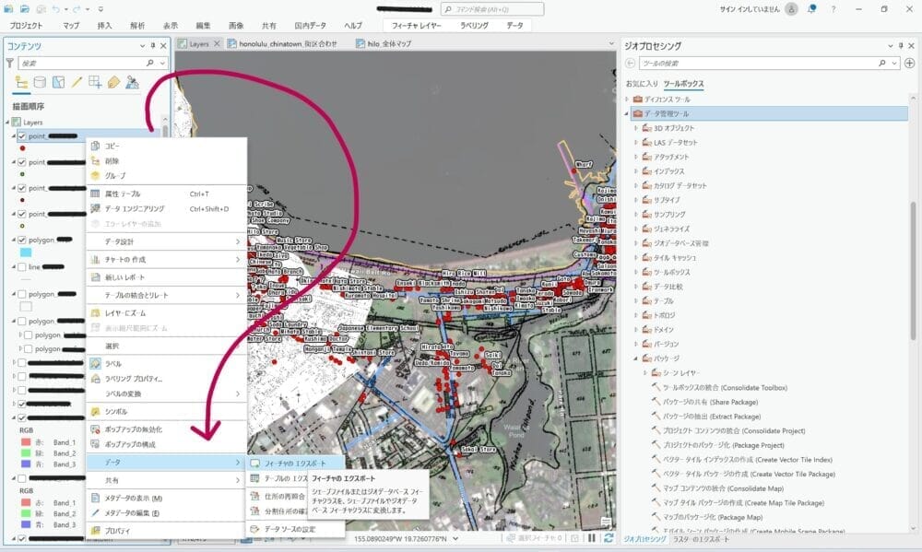Expand the LAS データセット toolset
The width and height of the screenshot is (922, 552).
tap(636, 142)
